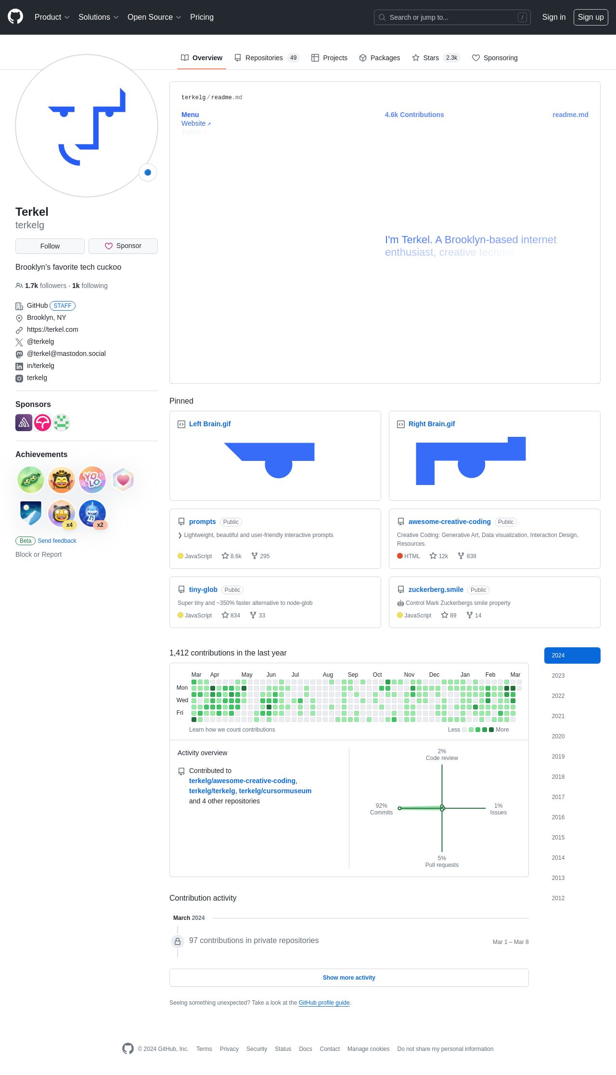616x1075 pixels.
Task: Open the Right Brain.gif pinned gist
Action: tap(432, 424)
